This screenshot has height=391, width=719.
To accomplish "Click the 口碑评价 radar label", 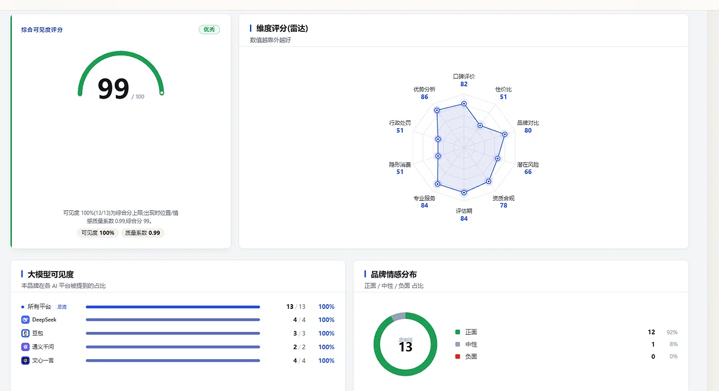I will click(x=464, y=76).
